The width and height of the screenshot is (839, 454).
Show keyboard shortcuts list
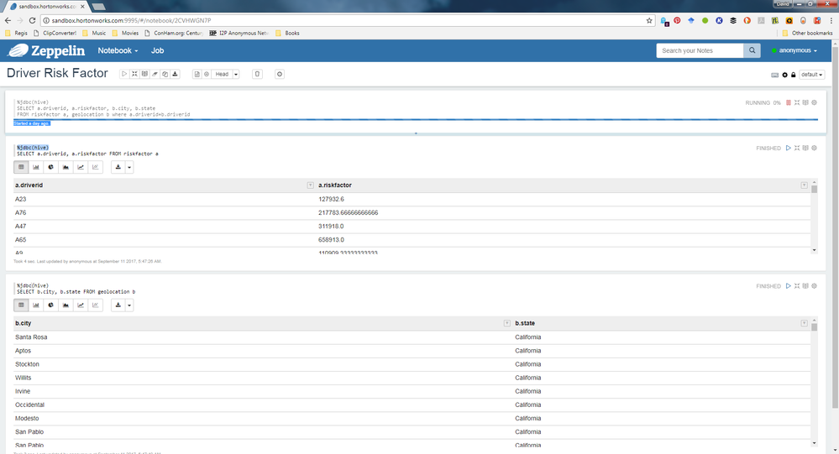pyautogui.click(x=774, y=75)
